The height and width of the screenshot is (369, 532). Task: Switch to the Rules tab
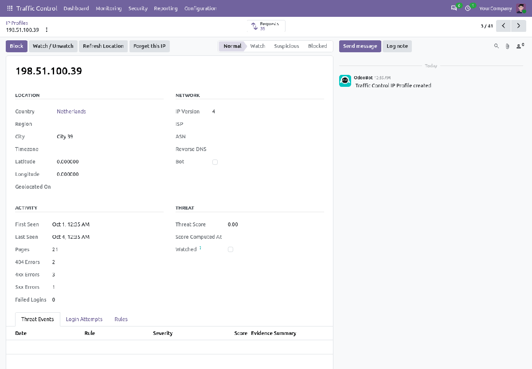click(x=121, y=319)
